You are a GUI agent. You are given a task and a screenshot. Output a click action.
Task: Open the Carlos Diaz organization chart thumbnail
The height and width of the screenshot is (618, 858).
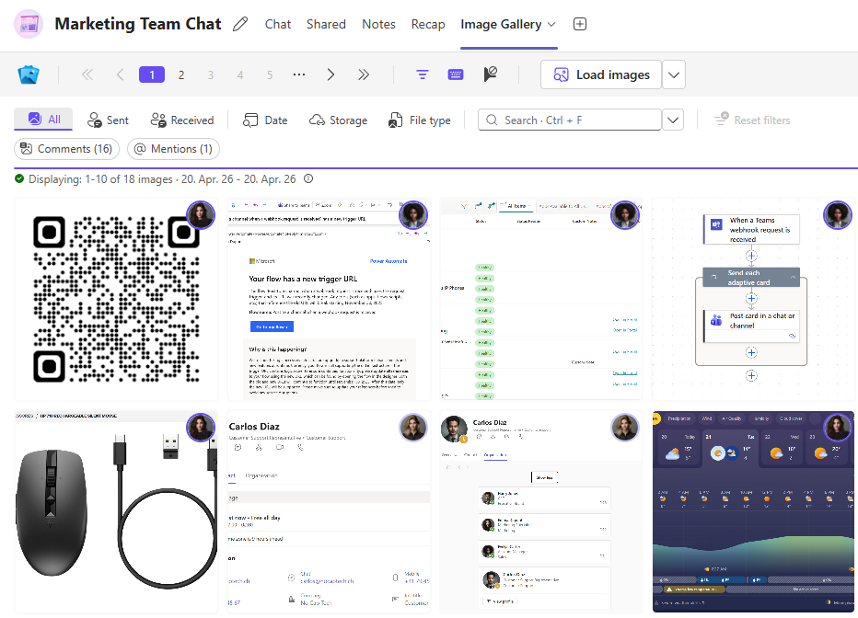541,512
